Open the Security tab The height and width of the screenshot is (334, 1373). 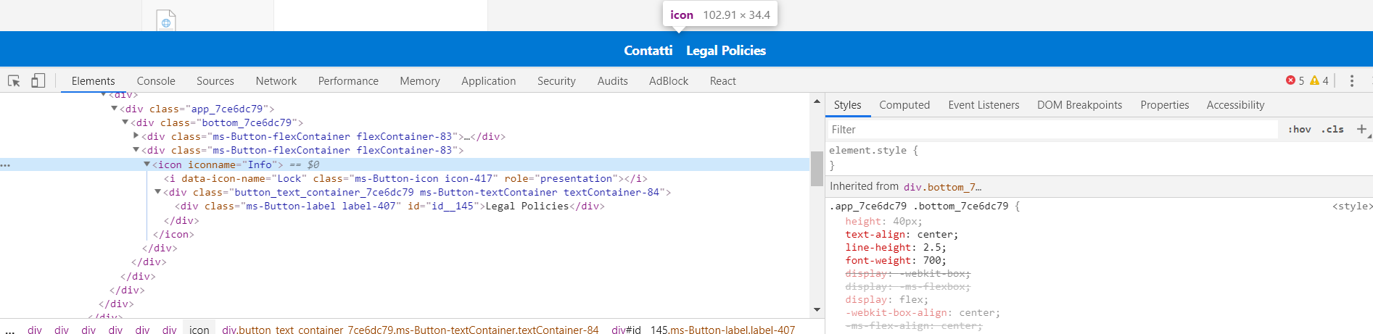[x=556, y=81]
